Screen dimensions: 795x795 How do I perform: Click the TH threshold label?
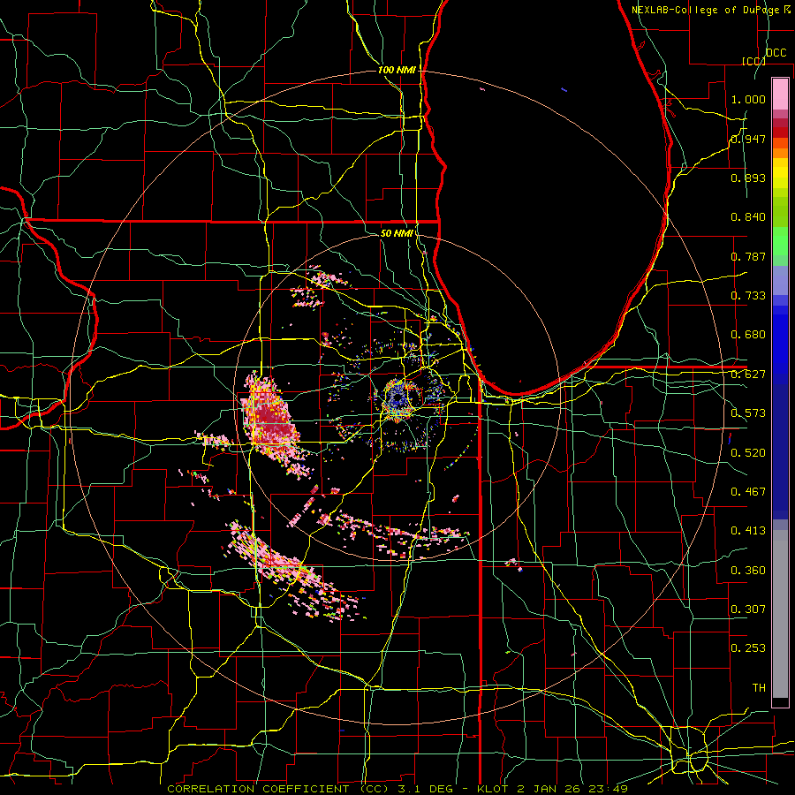[759, 688]
